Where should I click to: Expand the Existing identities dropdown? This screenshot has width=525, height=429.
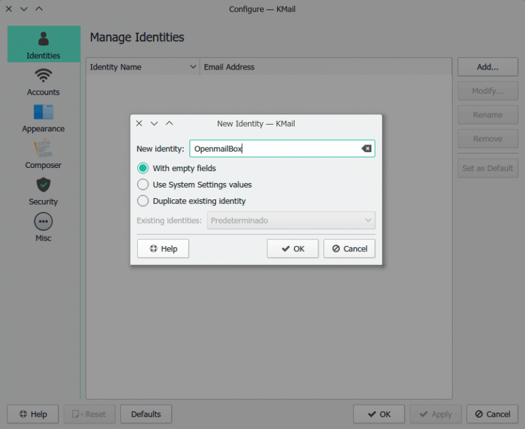click(x=291, y=220)
